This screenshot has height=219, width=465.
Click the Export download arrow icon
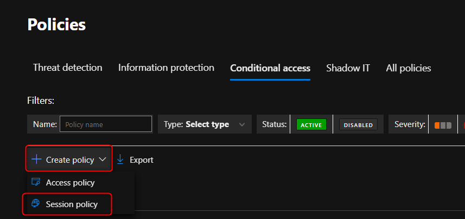coord(120,160)
